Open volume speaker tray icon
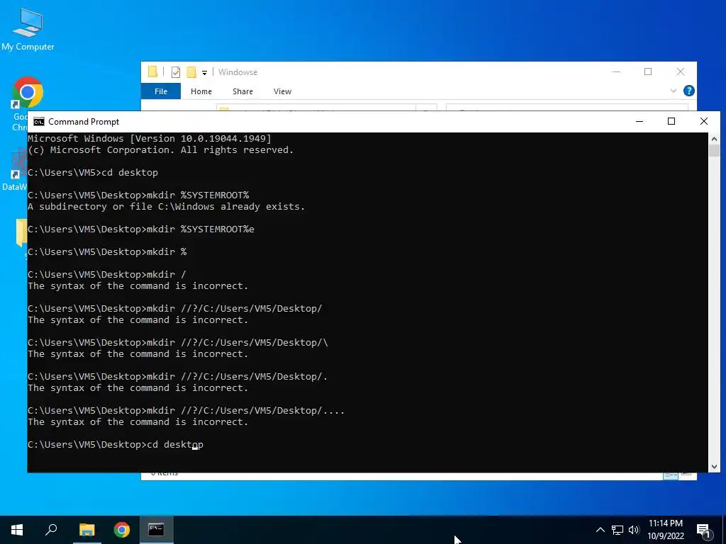The image size is (726, 544). (x=634, y=530)
